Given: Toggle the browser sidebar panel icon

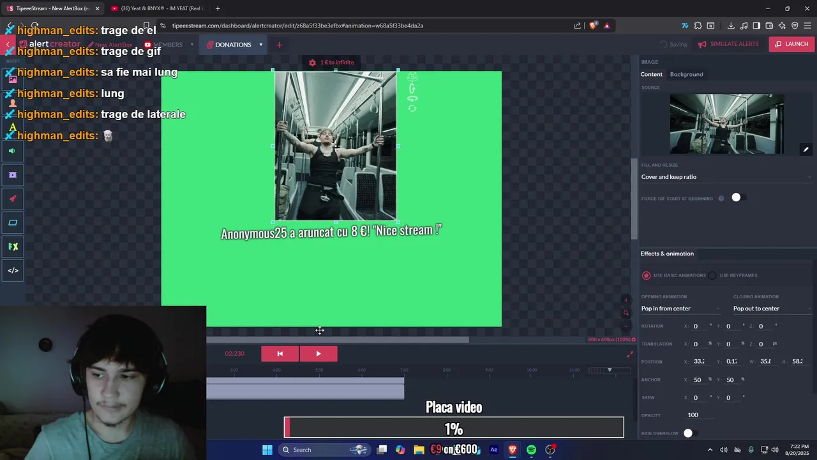Looking at the screenshot, I should point(756,26).
